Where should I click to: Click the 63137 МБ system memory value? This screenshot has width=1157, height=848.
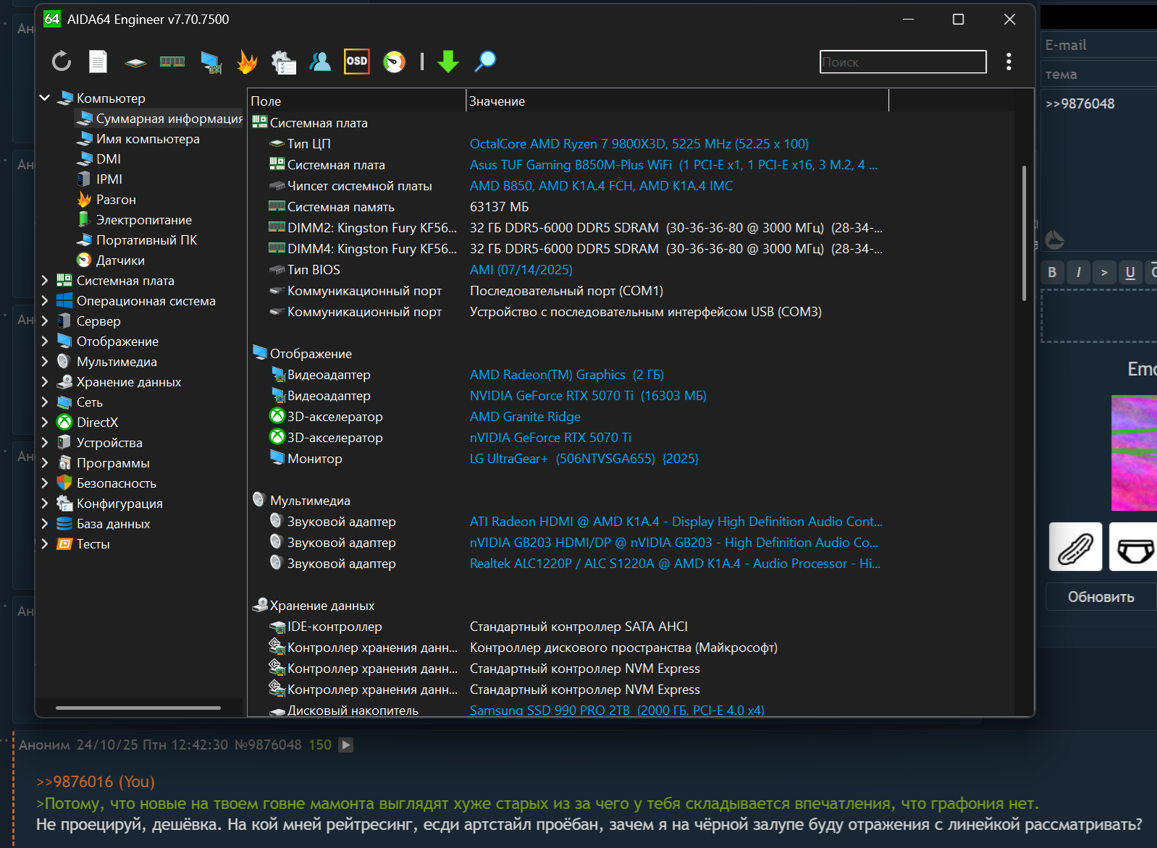[500, 207]
